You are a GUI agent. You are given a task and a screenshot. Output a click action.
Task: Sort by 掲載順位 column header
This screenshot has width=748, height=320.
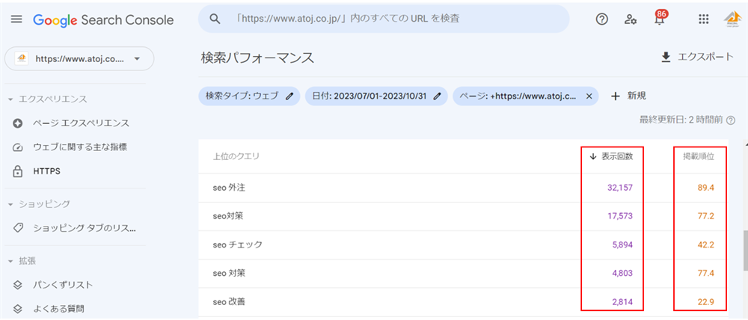tap(699, 156)
